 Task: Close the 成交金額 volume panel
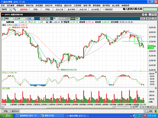click(x=156, y=88)
